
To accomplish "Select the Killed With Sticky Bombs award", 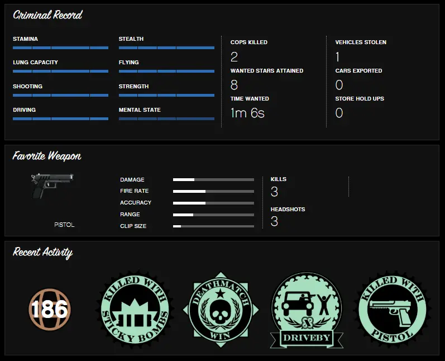I will click(x=135, y=309).
